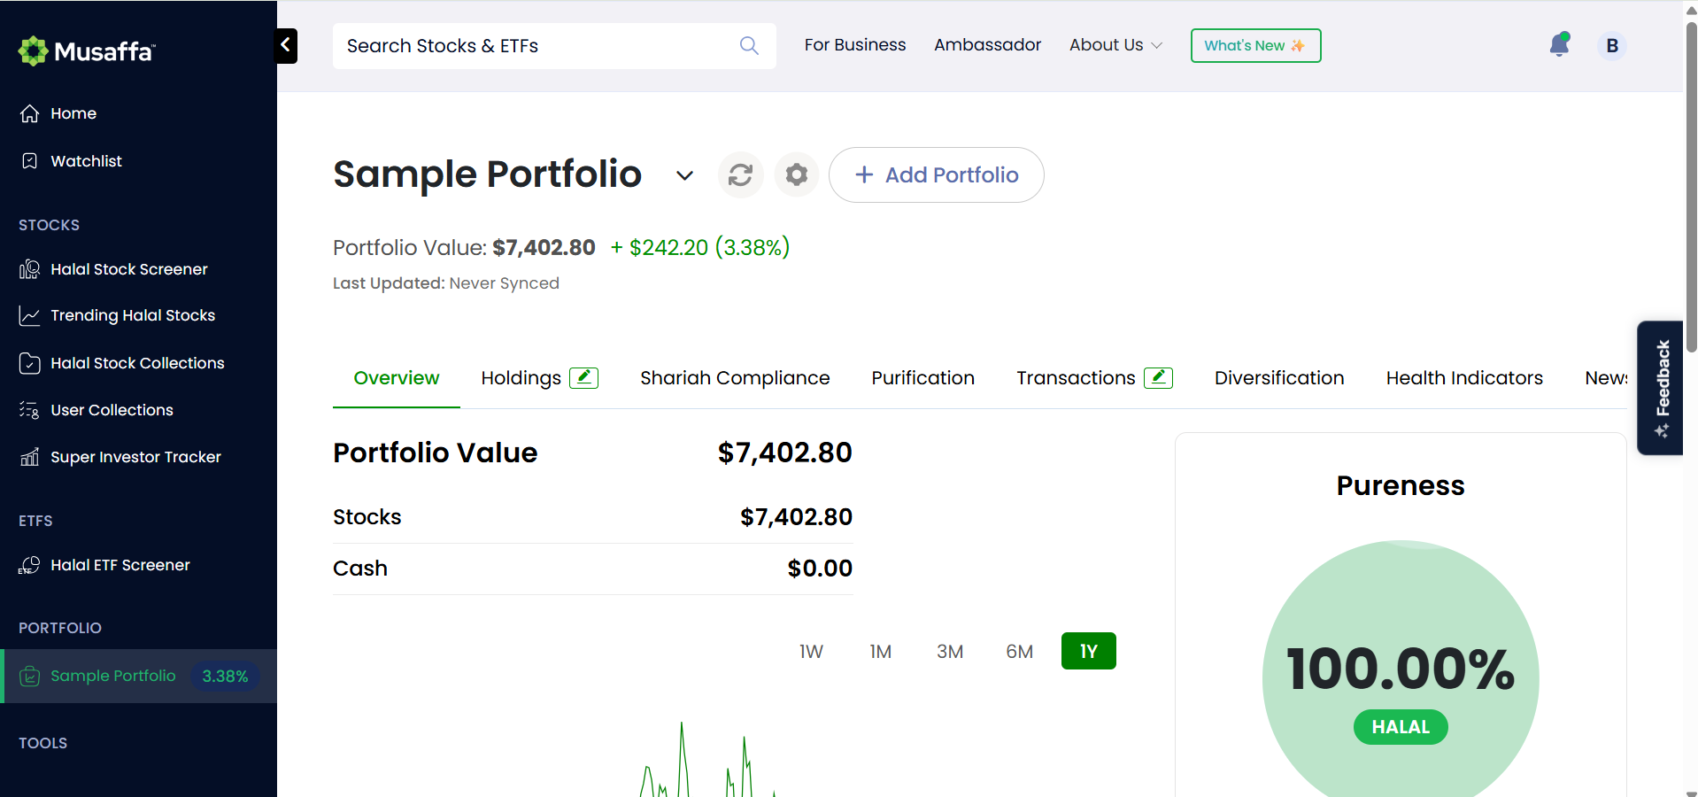Image resolution: width=1698 pixels, height=797 pixels.
Task: Click the Add Portfolio button
Action: [937, 175]
